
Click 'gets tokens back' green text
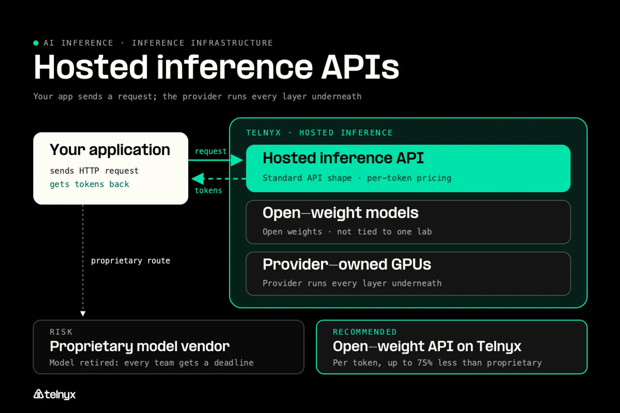click(90, 184)
